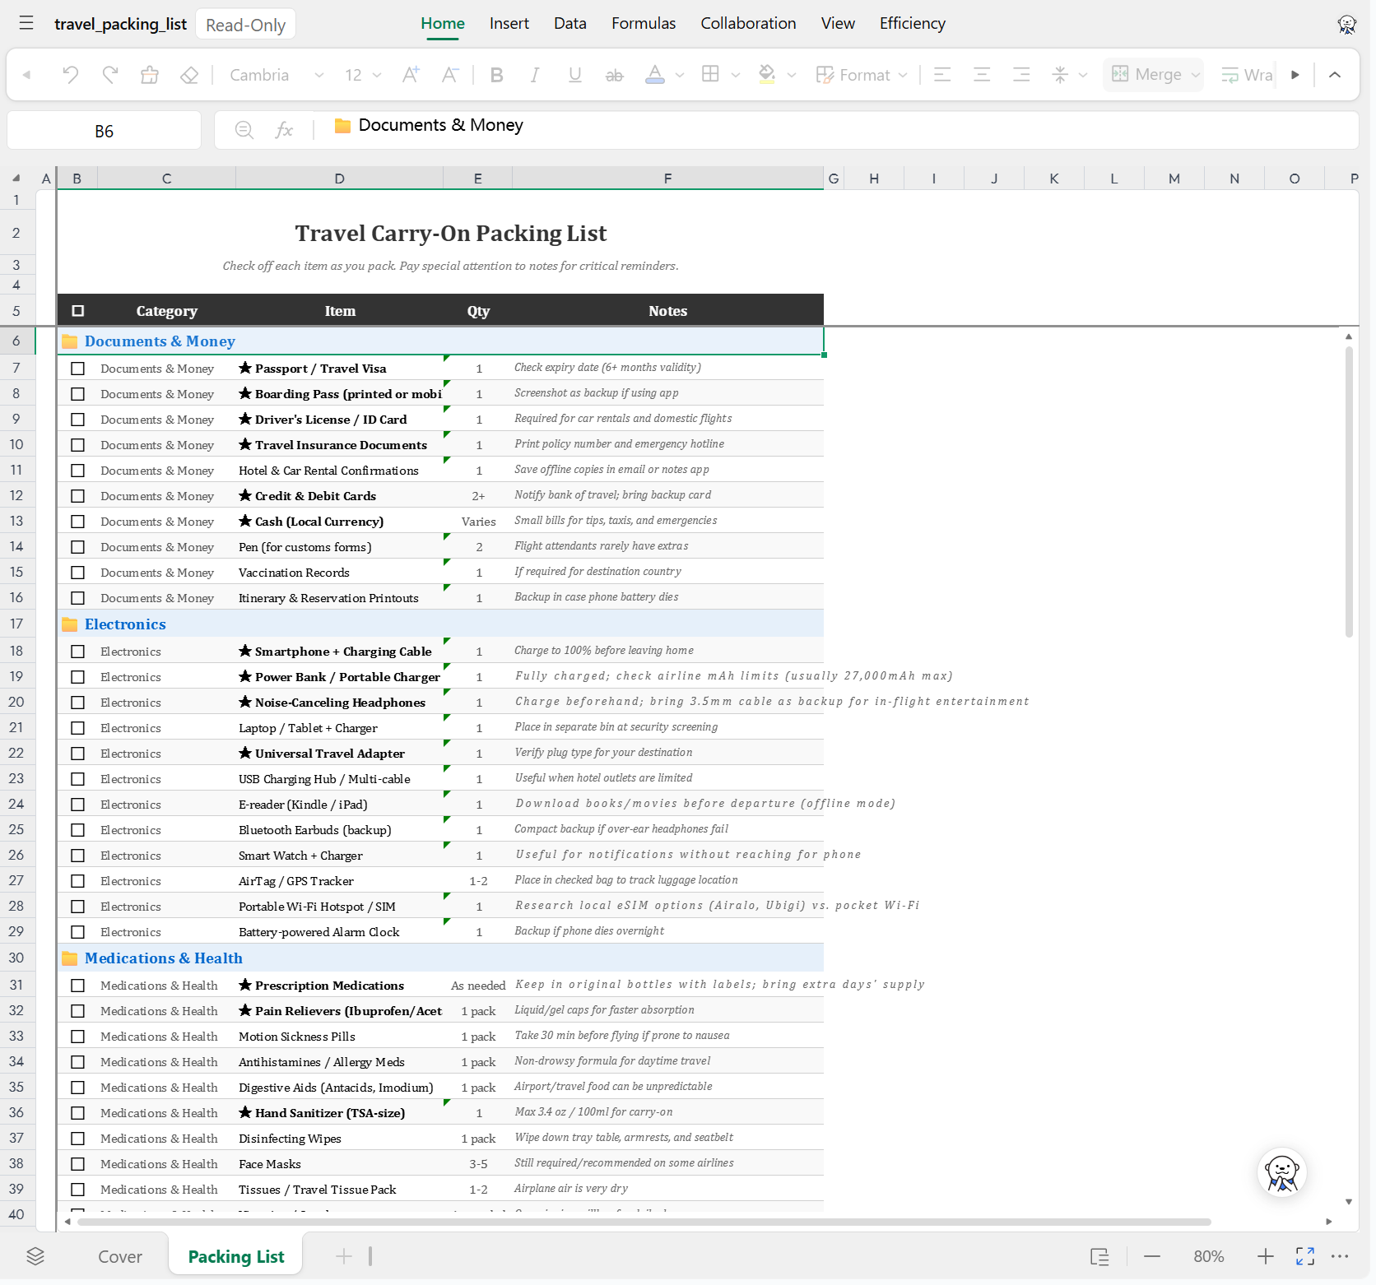Expand vertical alignment dropdown arrow

click(1083, 75)
